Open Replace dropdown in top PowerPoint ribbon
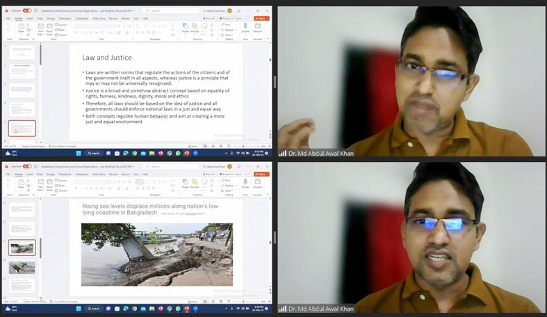547x317 pixels. 228,30
